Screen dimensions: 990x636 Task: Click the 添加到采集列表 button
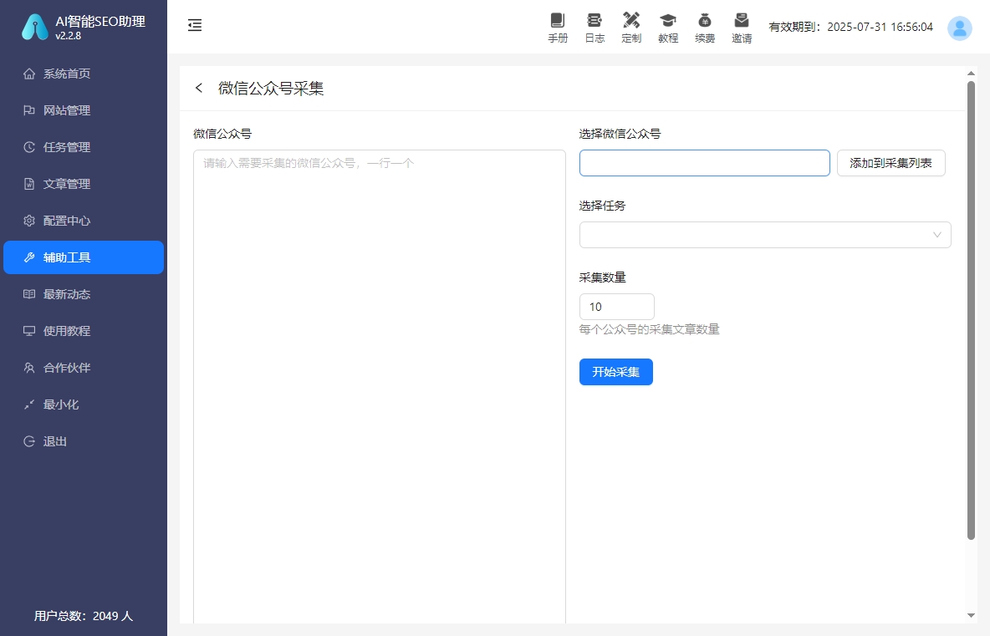click(x=890, y=164)
